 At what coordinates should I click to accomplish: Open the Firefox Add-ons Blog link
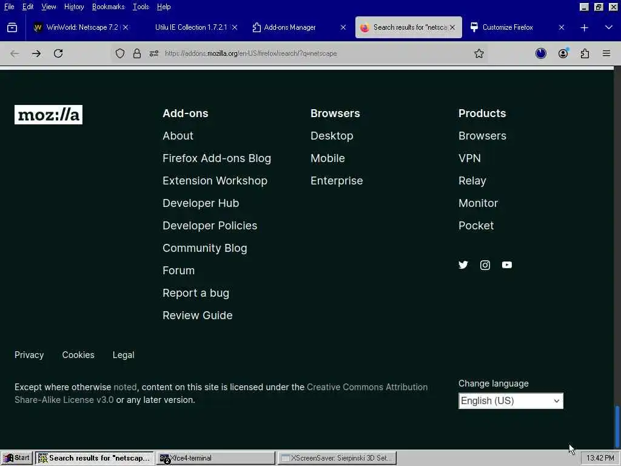[217, 158]
